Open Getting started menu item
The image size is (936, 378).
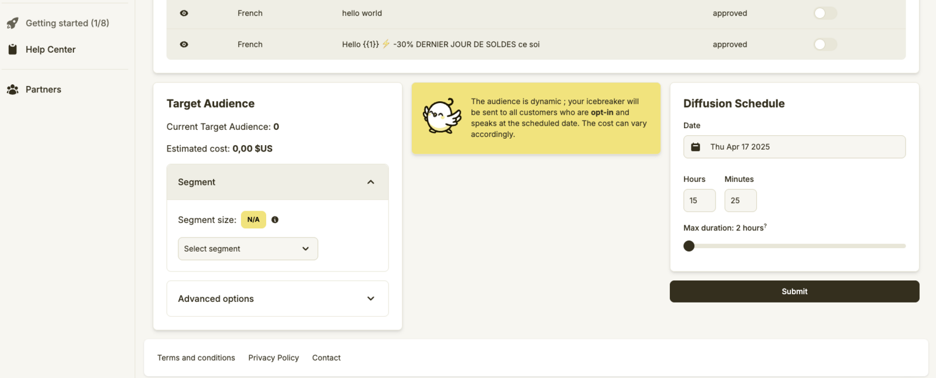(x=67, y=23)
